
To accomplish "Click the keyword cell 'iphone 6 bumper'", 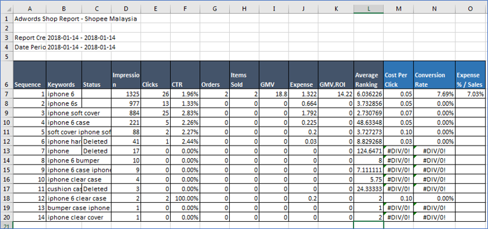I will (x=64, y=161).
